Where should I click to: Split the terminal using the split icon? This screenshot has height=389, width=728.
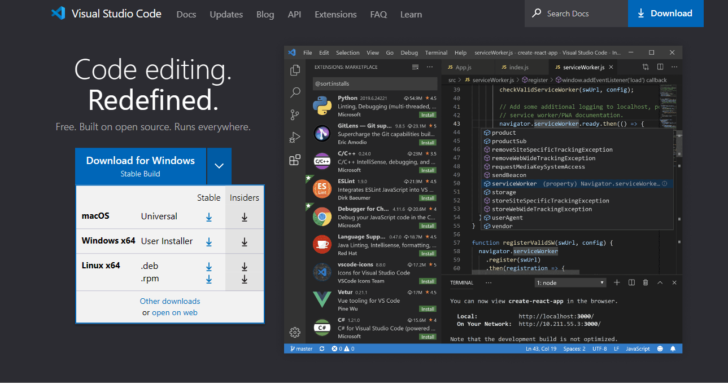[631, 282]
